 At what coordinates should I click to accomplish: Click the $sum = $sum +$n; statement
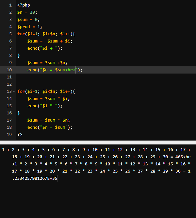(x=47, y=63)
